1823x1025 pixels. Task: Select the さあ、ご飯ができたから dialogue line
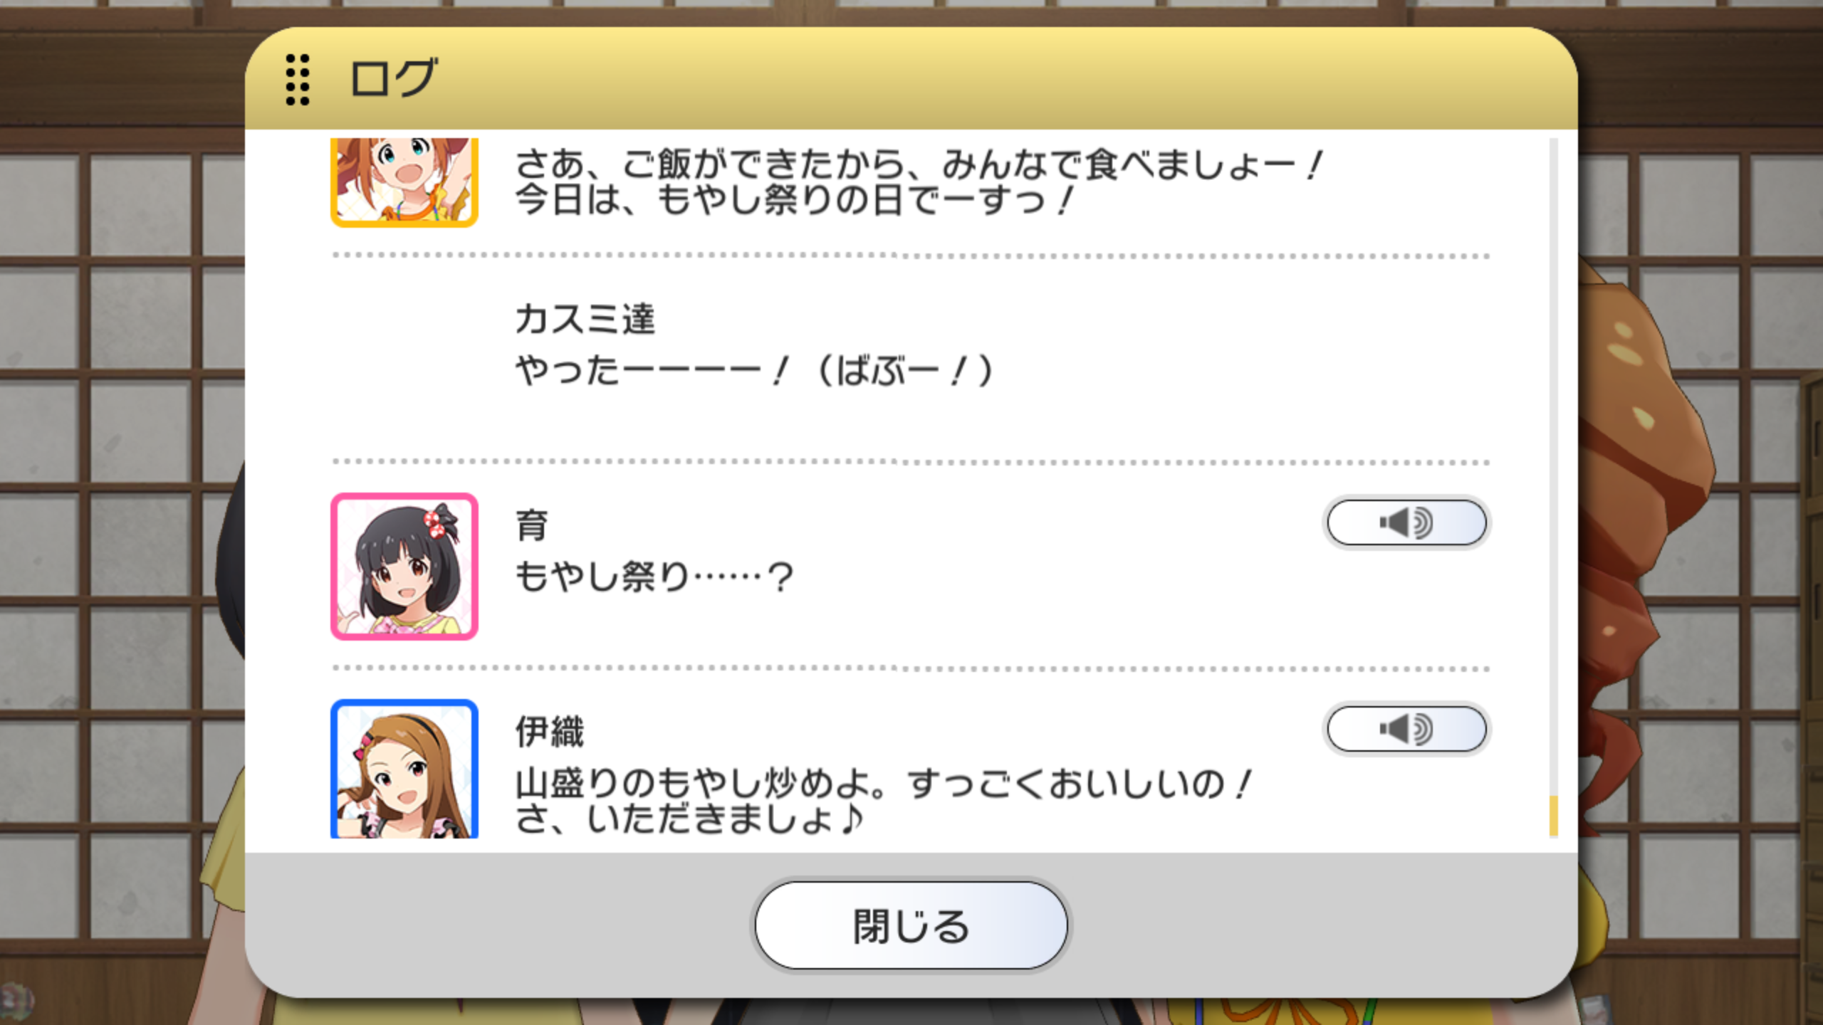click(x=919, y=164)
